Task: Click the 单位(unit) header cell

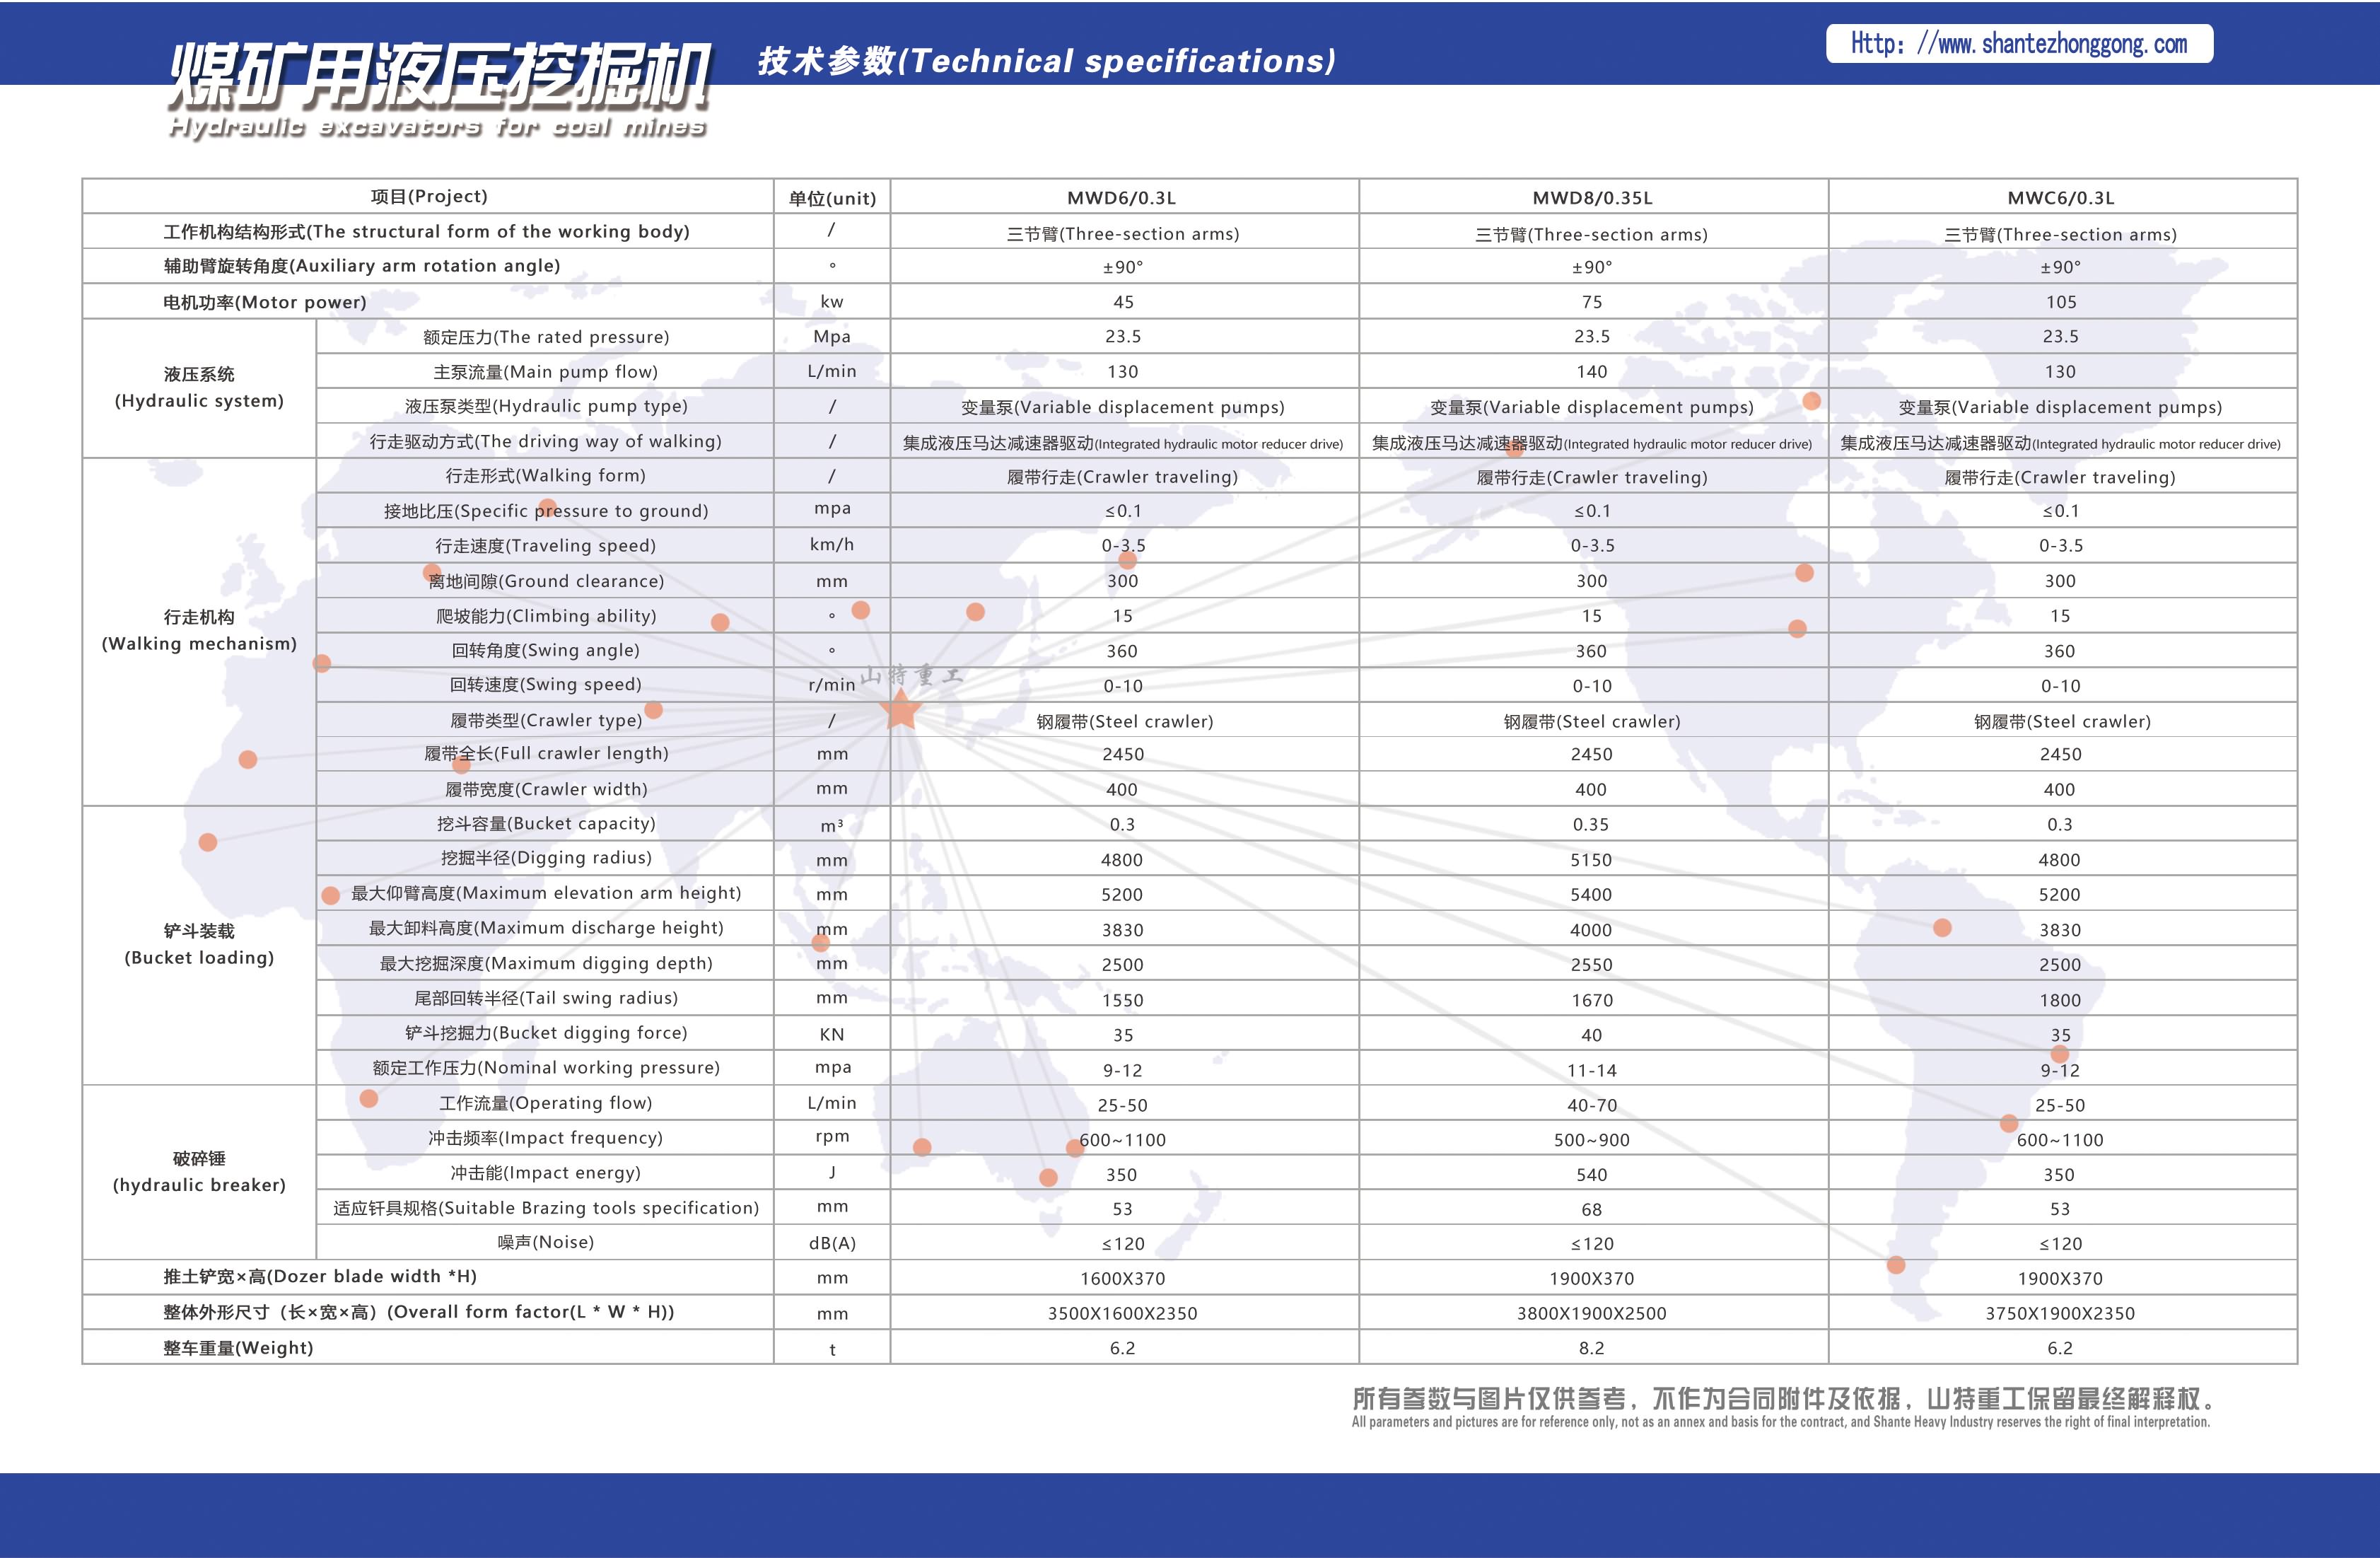Action: 832,197
